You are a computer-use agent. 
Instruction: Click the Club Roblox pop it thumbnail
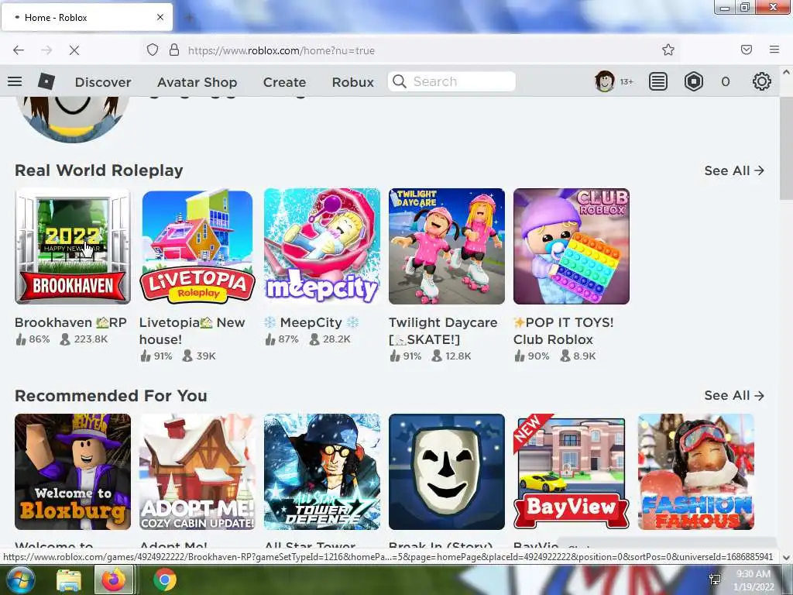572,246
